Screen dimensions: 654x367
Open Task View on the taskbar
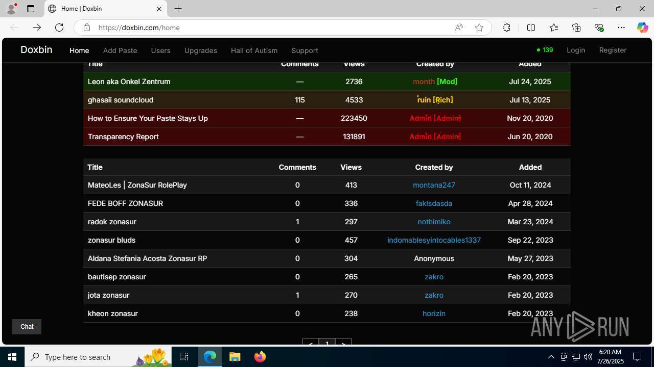coord(184,357)
